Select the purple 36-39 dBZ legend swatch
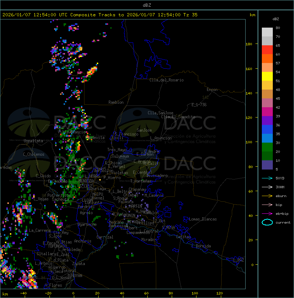Screen dimensions: 294x298 click(267, 121)
